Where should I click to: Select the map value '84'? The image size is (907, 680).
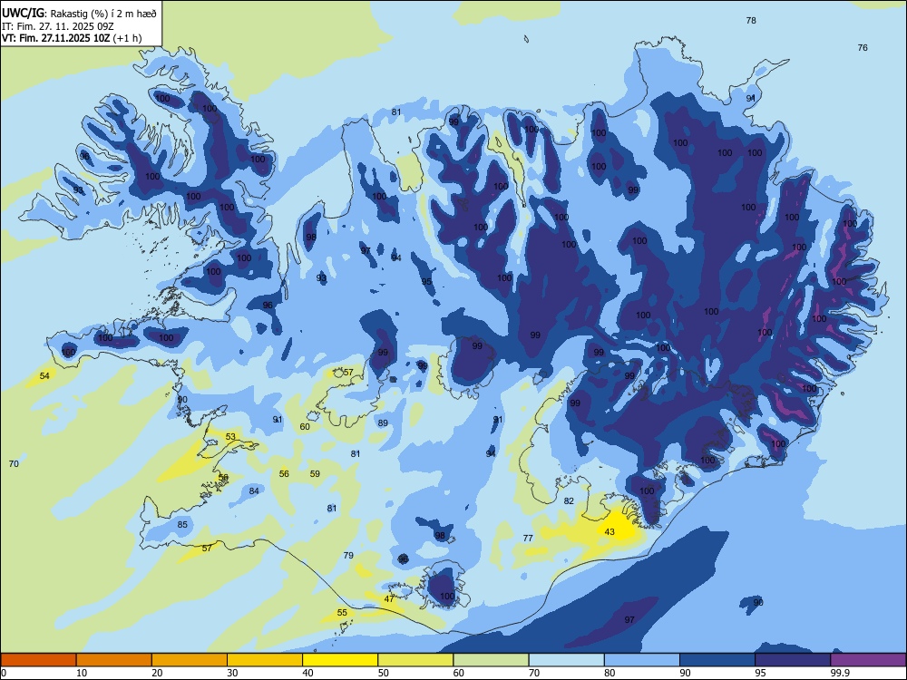[254, 491]
